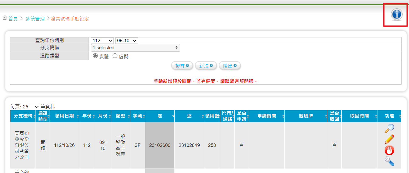
Task: Click the 美商鉑亞股份有限公司台灣分公司 branch cell
Action: pyautogui.click(x=23, y=145)
